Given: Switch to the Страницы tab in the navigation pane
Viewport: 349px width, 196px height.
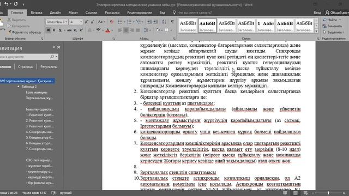Looking at the screenshot, I should [26, 66].
